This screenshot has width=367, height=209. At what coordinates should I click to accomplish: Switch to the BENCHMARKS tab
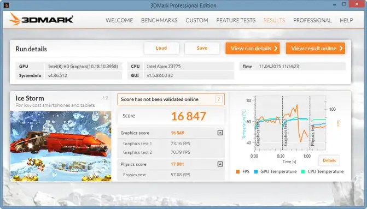pyautogui.click(x=159, y=20)
